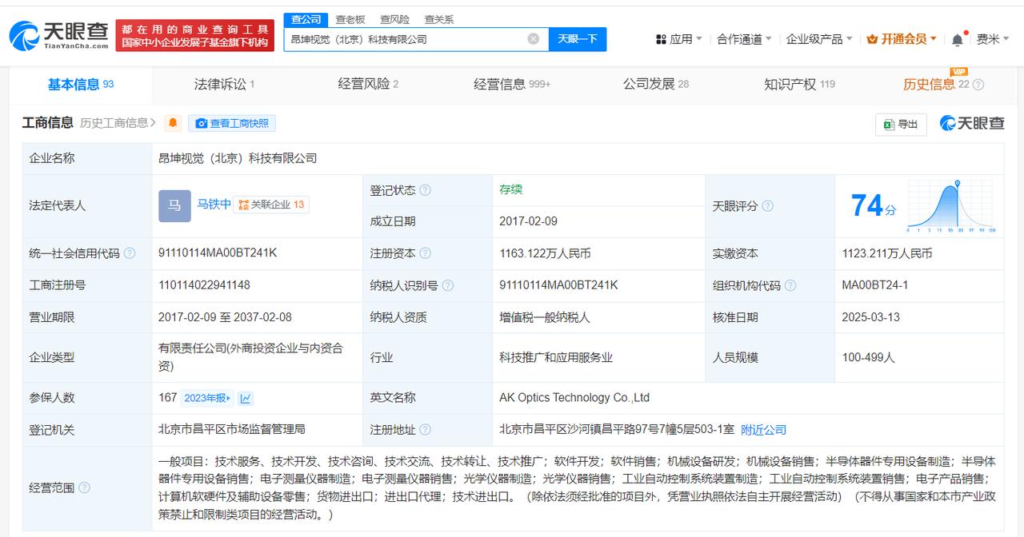Click the 1123.211万人民币 paid-in capital value

point(887,253)
